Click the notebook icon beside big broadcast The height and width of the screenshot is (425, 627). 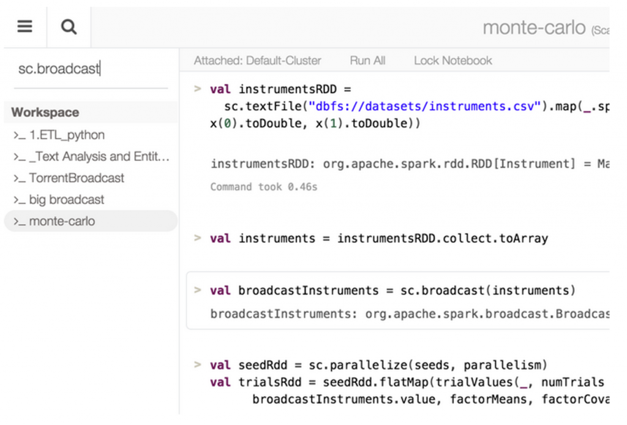click(19, 200)
